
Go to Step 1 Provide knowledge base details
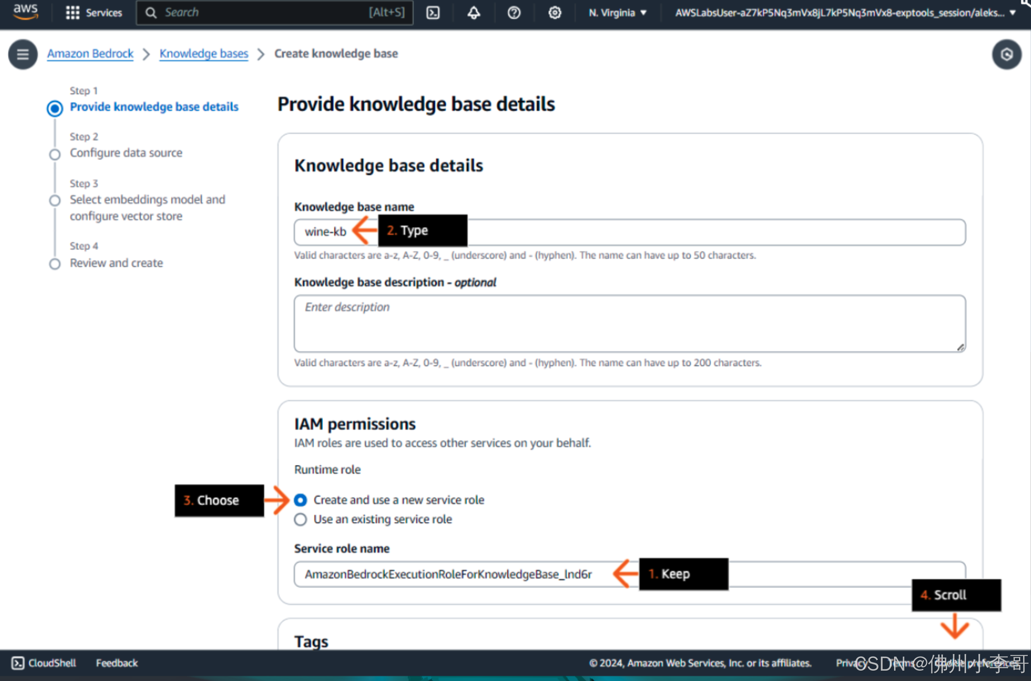154,107
